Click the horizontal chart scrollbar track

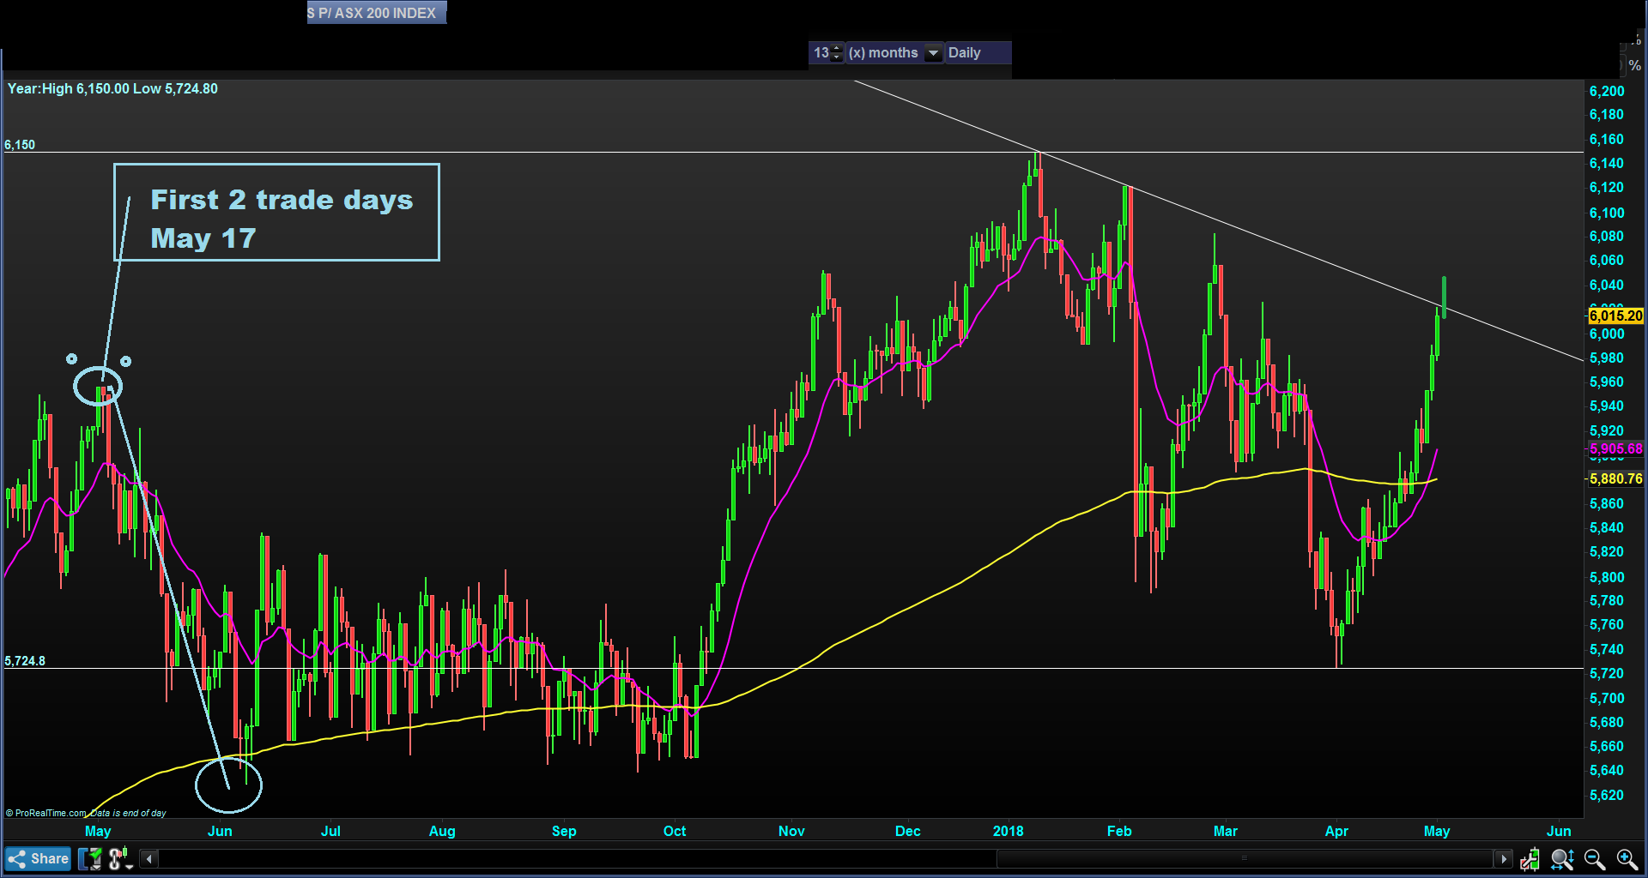(826, 858)
